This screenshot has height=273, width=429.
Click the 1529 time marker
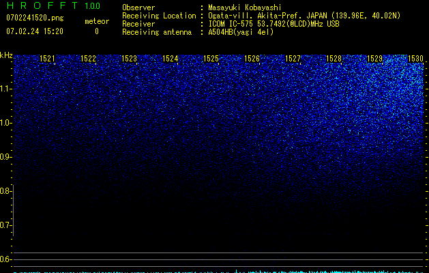click(x=374, y=59)
